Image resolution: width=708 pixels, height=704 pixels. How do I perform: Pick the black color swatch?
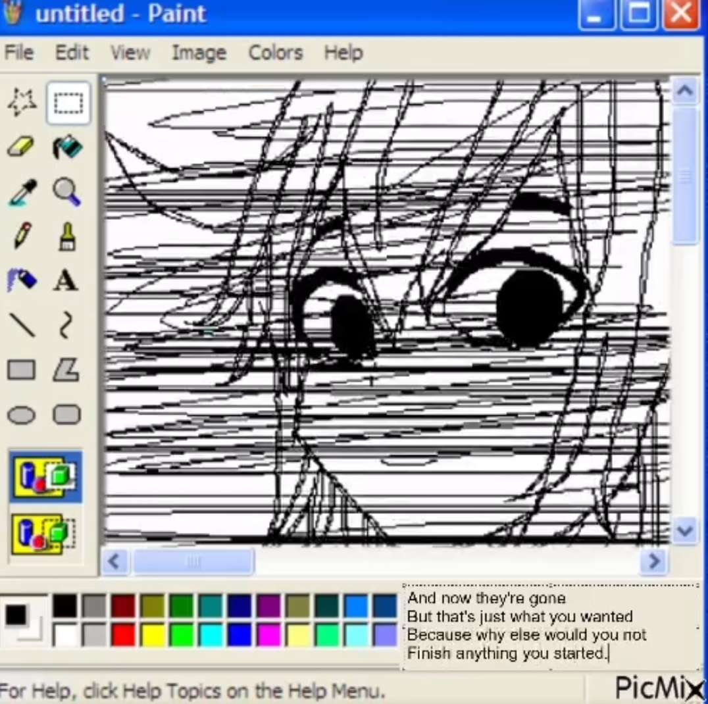click(65, 605)
